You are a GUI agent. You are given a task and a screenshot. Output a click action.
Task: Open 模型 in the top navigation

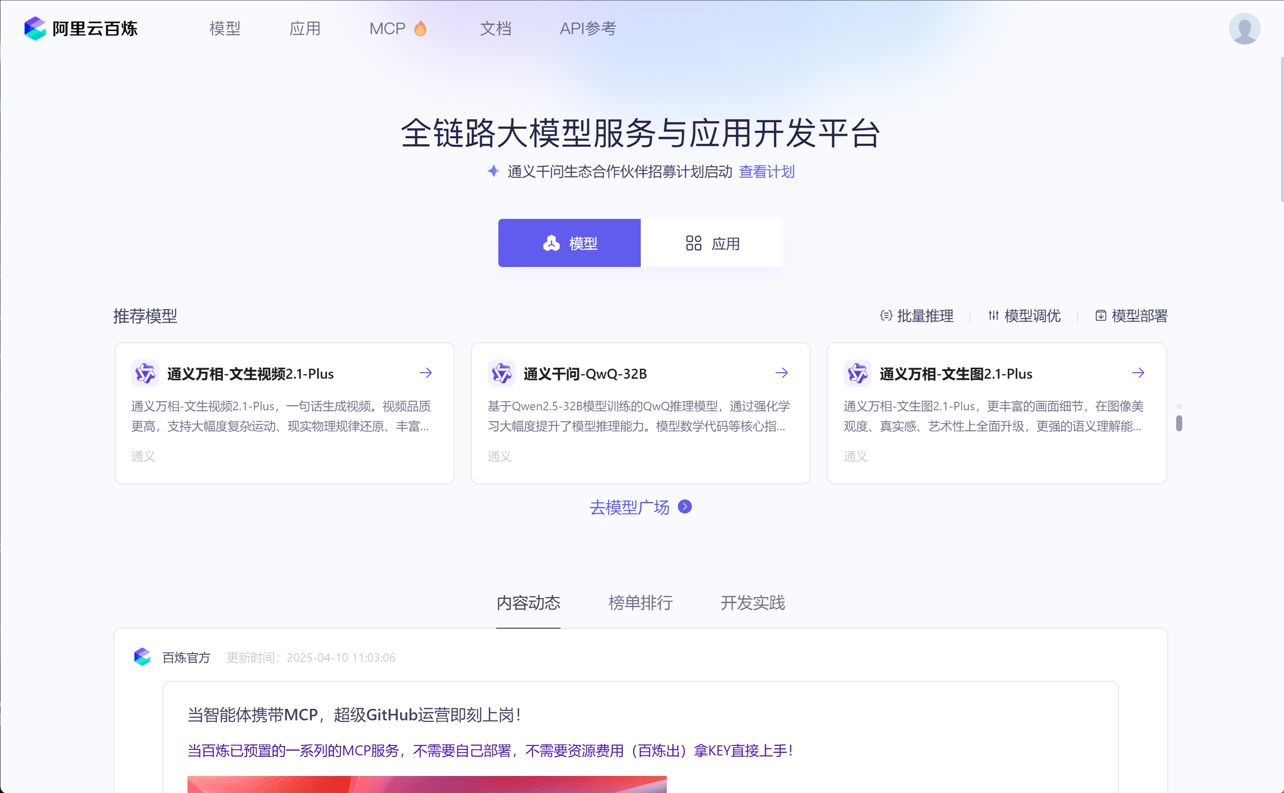(x=225, y=29)
